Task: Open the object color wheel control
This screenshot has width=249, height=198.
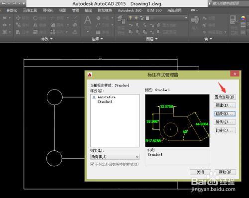Action: 243,18
